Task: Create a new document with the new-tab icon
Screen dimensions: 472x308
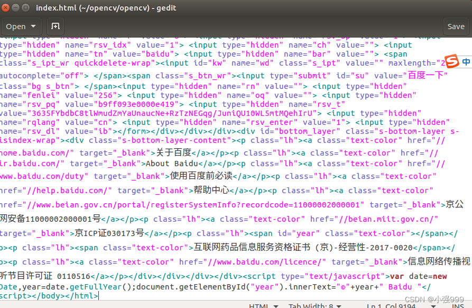Action: (55, 26)
